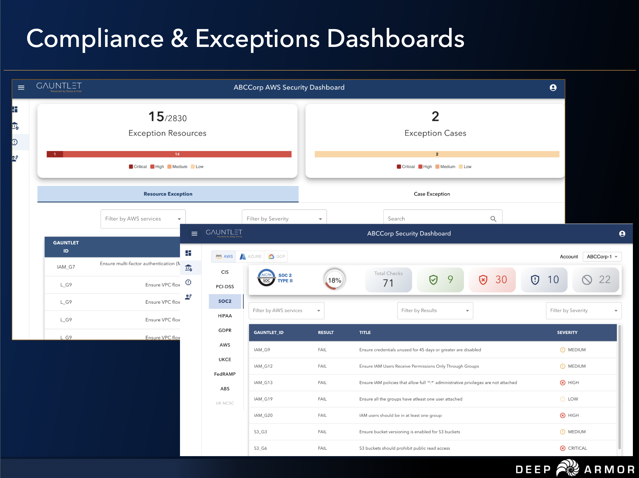639x478 pixels.
Task: Switch to the Case Exception tab
Action: tap(432, 194)
